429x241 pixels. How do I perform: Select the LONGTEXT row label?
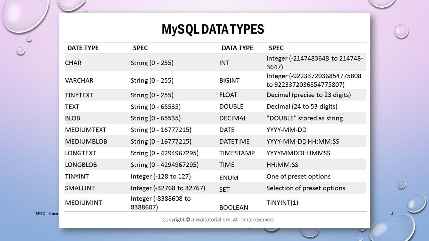[80, 153]
